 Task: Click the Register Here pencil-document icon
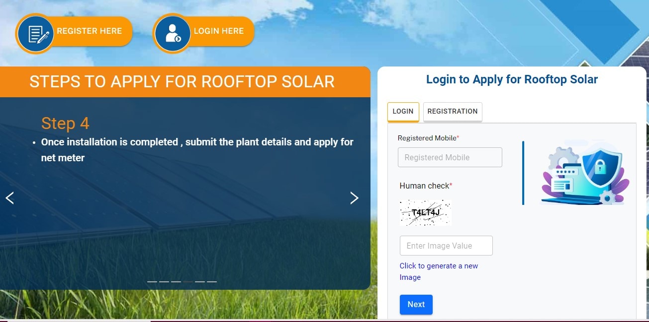point(35,33)
